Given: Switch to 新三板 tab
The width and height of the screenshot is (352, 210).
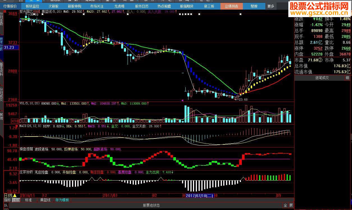Looking at the screenshot, I should point(209,6).
